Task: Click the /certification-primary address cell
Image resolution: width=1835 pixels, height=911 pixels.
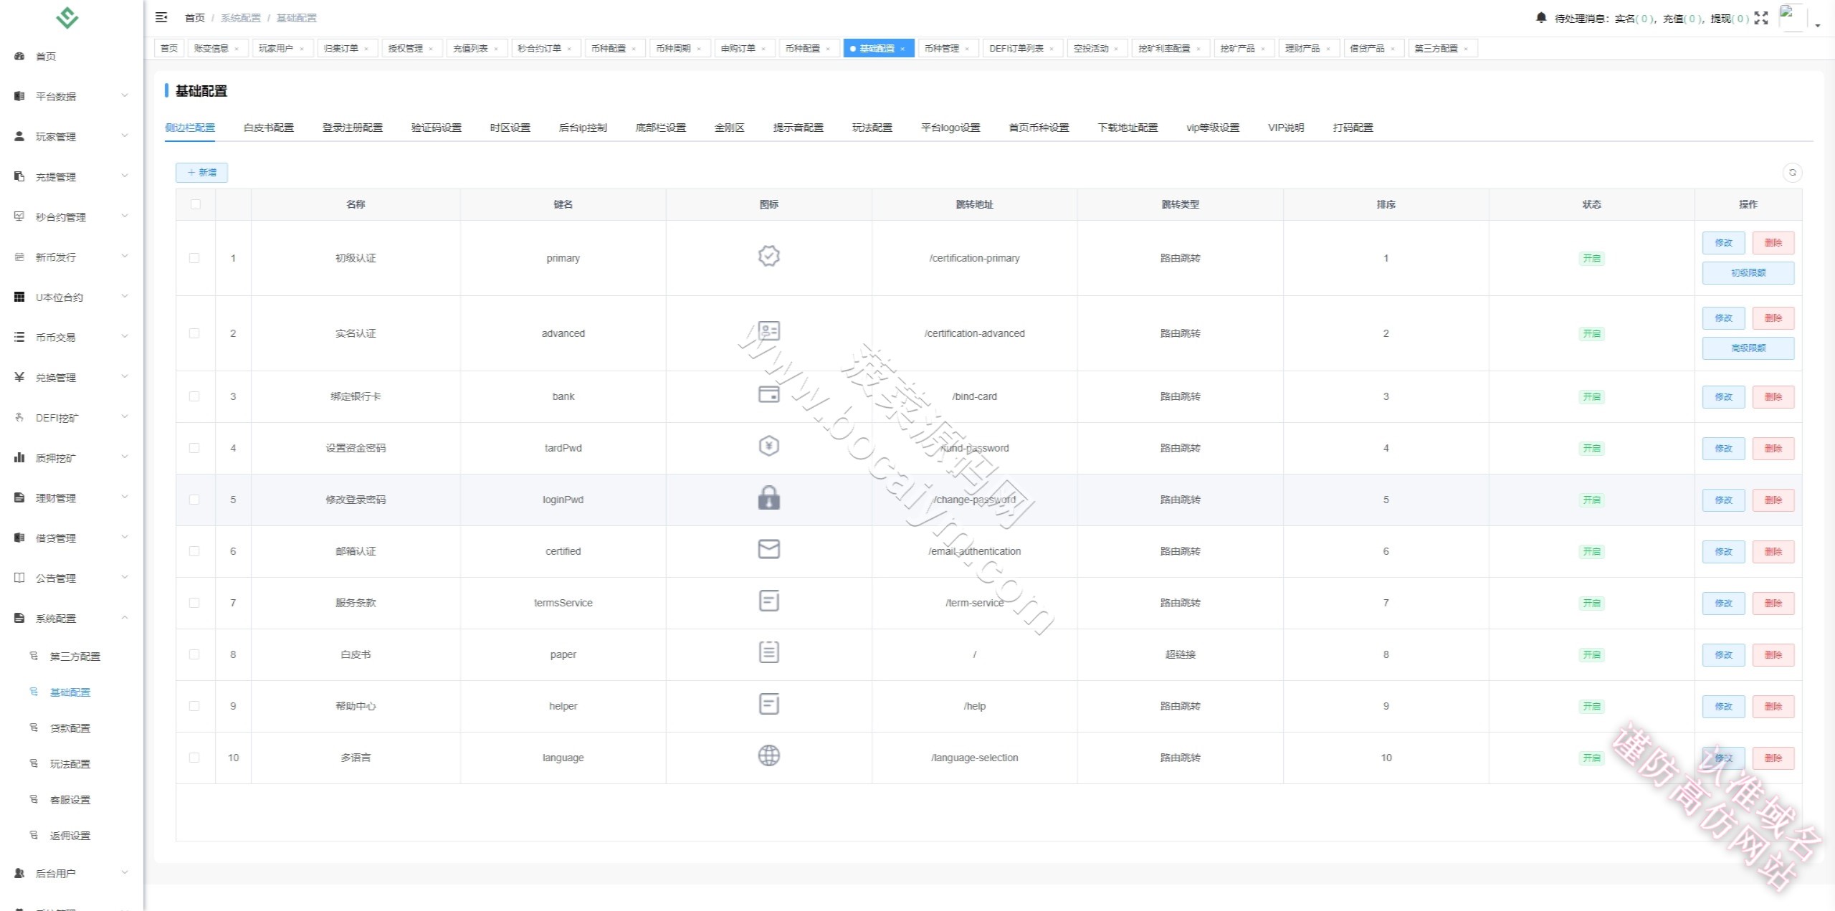Action: tap(974, 258)
